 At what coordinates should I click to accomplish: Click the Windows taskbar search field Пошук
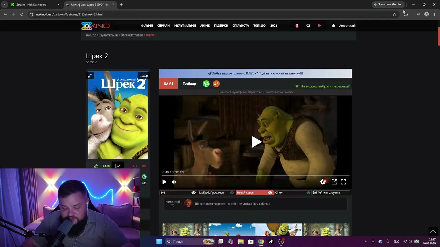pos(190,242)
